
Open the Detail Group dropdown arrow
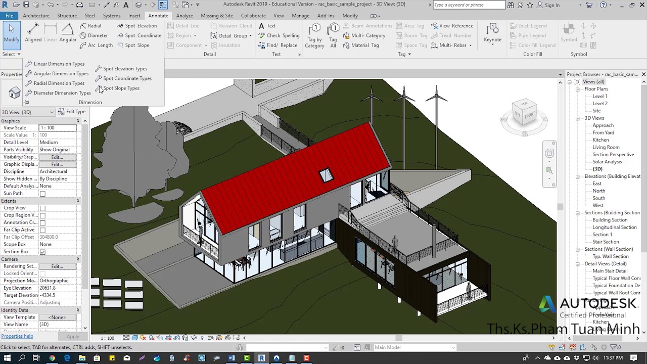pyautogui.click(x=250, y=36)
